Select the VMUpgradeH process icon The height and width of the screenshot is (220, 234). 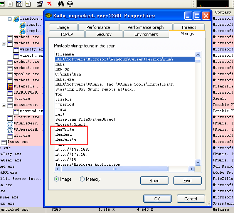click(10, 130)
